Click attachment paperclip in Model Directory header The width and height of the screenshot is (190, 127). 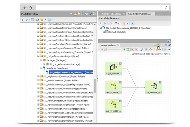coord(91,14)
